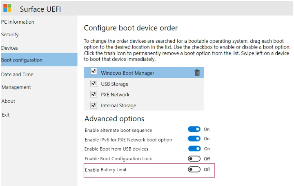Screen dimensions: 294x186
Task: Open Date and Time settings
Action: 17,75
